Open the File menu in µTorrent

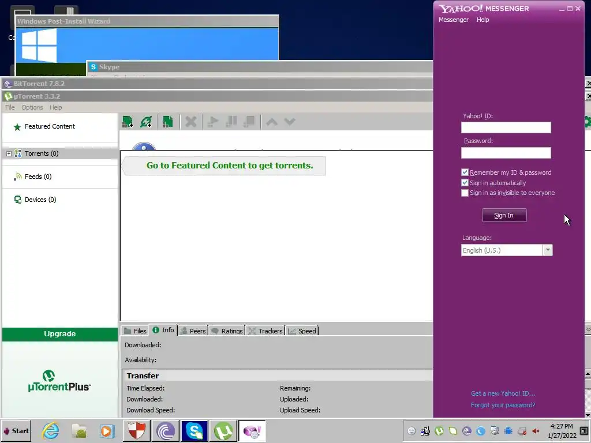click(10, 107)
